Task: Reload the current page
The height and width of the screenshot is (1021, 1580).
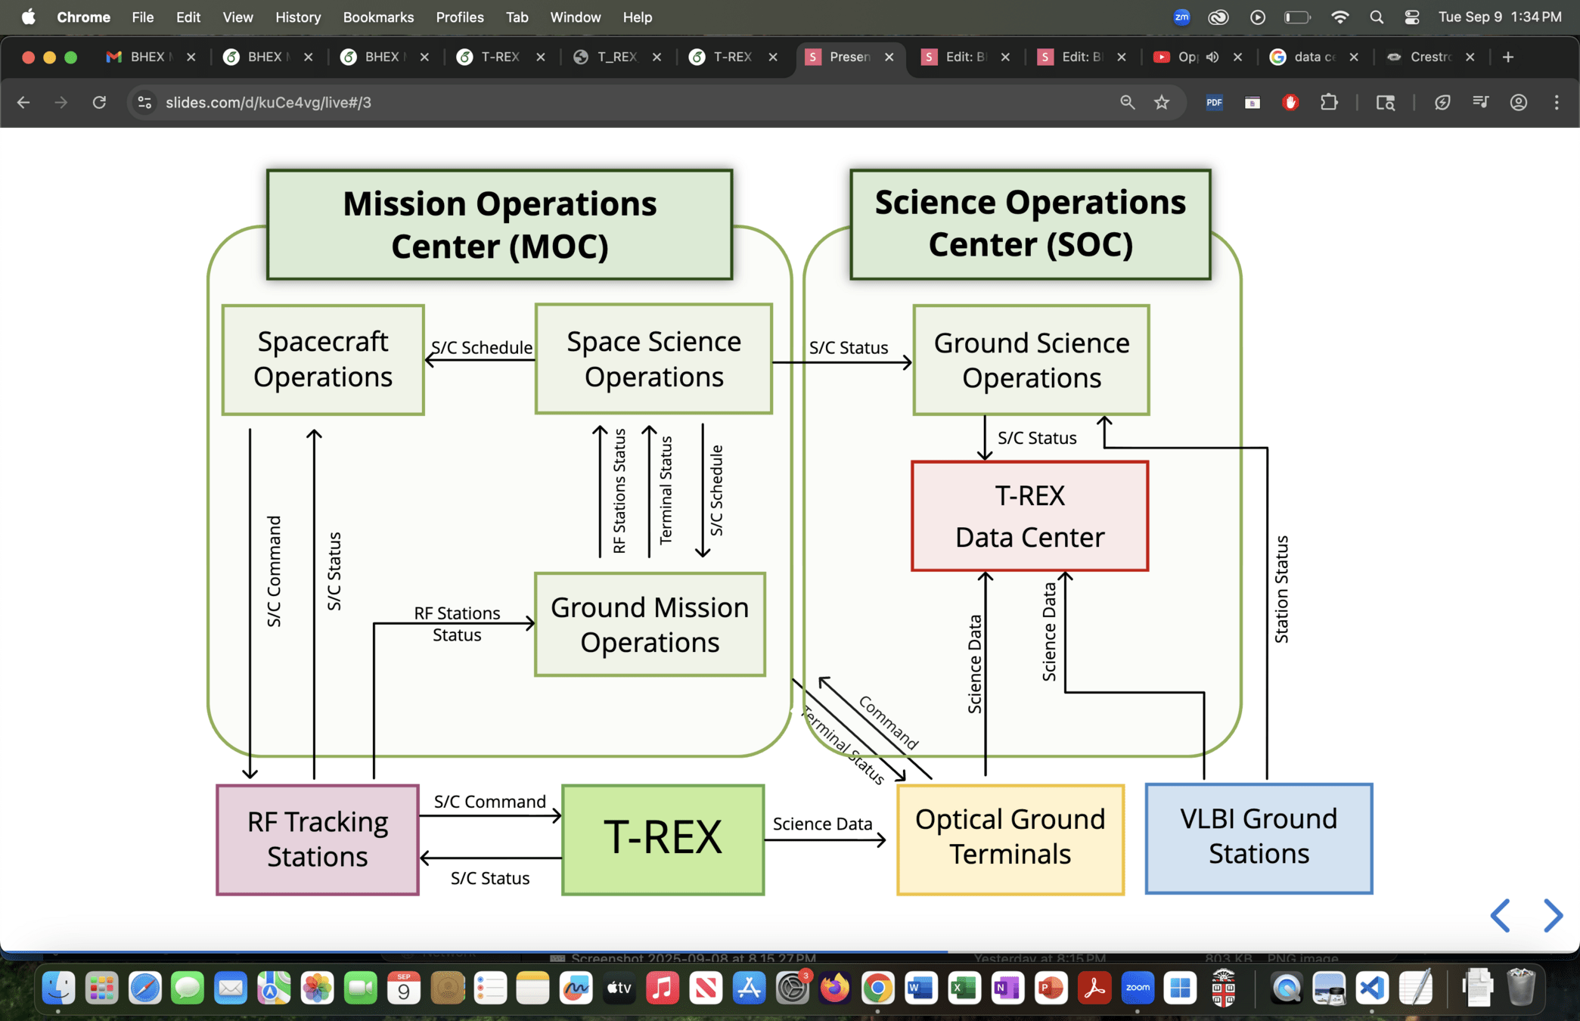Action: (x=99, y=102)
